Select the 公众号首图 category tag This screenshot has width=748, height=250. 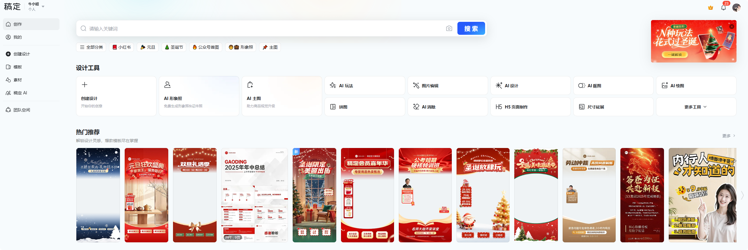(x=206, y=47)
